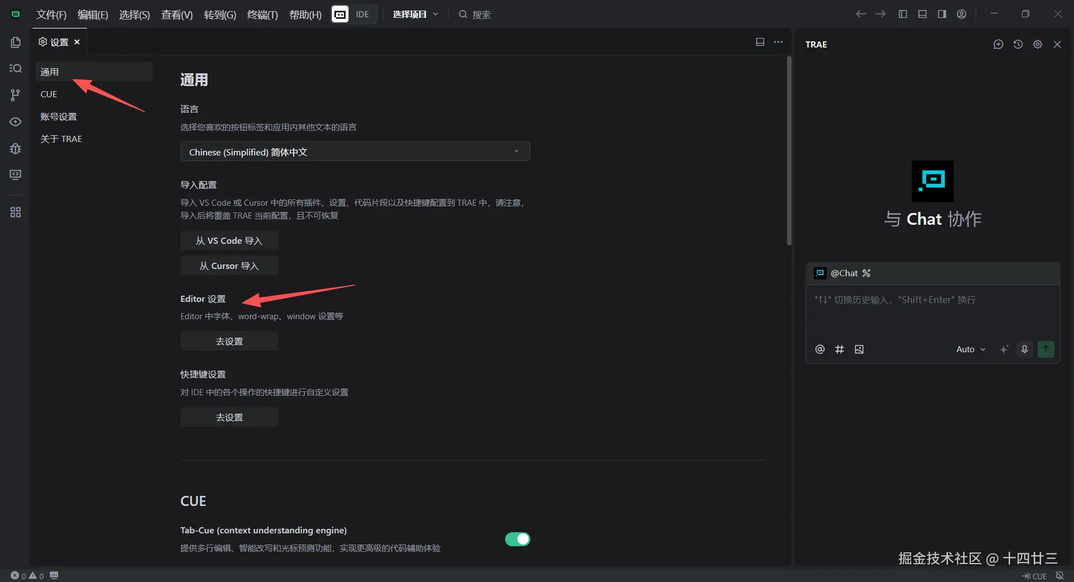Expand the 选择项目 project dropdown
1074x582 pixels.
coord(416,14)
